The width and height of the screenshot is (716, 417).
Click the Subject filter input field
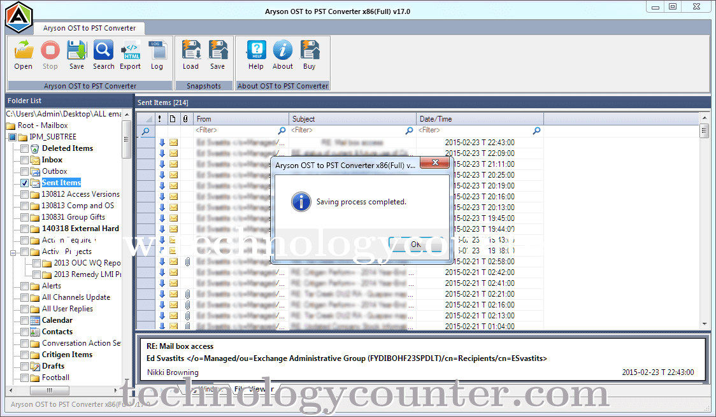347,131
